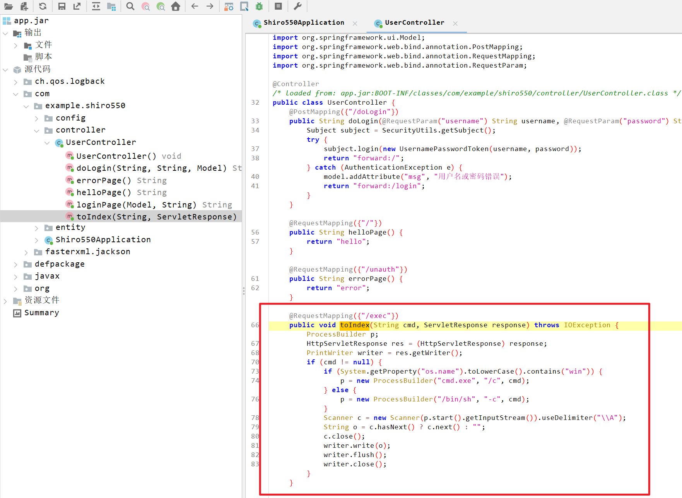Click the method icon beside errorPage()
Screen dimensions: 682x498
tap(70, 180)
